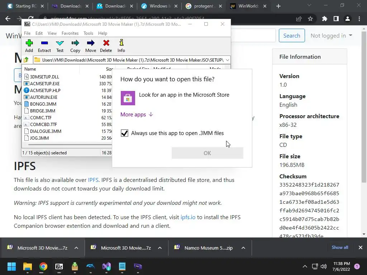
Task: Click the network tray icon
Action: click(x=315, y=266)
